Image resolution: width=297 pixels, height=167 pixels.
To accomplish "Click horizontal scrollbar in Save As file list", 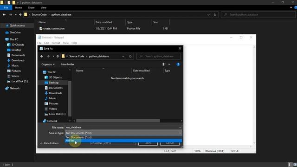I will point(118,121).
